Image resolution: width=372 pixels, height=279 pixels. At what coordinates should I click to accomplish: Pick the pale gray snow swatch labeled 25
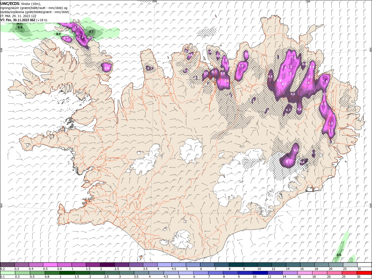pyautogui.click(x=350, y=265)
